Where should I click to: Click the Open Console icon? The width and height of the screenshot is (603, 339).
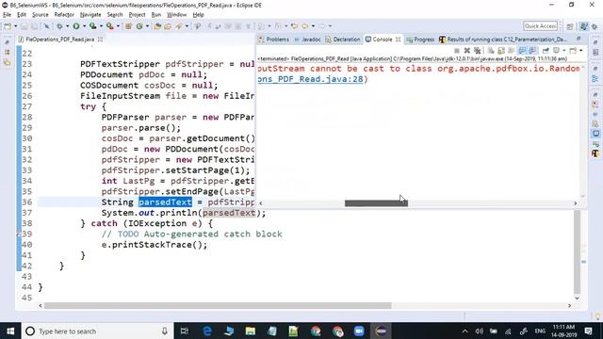click(x=573, y=50)
